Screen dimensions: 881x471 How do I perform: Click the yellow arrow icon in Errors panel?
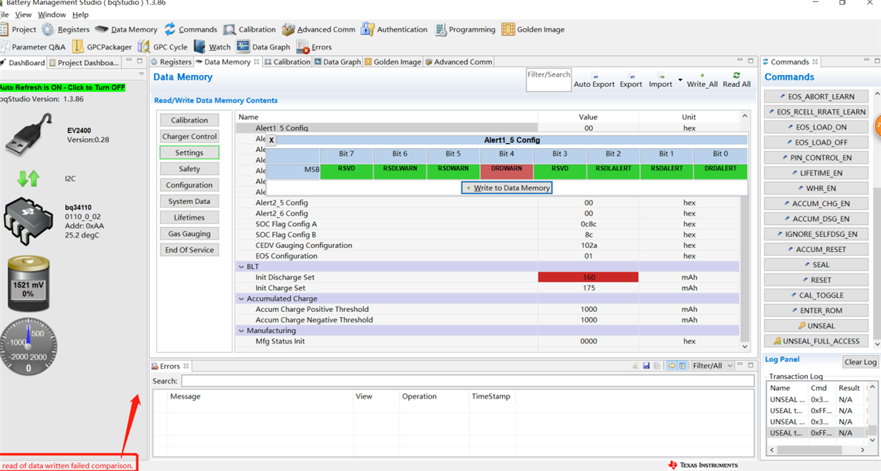pos(671,366)
